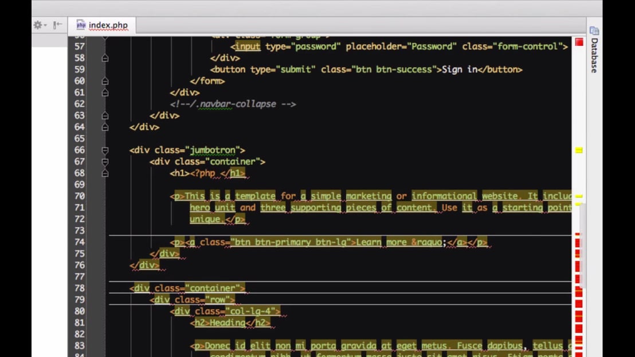Click line number 73 in the gutter
This screenshot has height=357, width=635.
tap(79, 231)
